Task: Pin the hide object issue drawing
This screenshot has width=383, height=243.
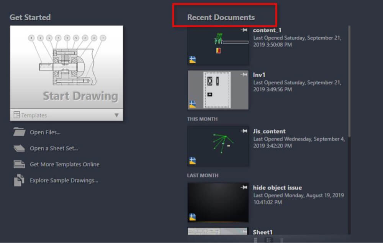Action: pos(244,188)
